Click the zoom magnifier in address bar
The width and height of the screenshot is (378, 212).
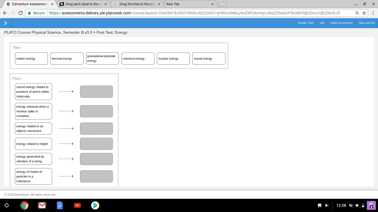click(357, 13)
